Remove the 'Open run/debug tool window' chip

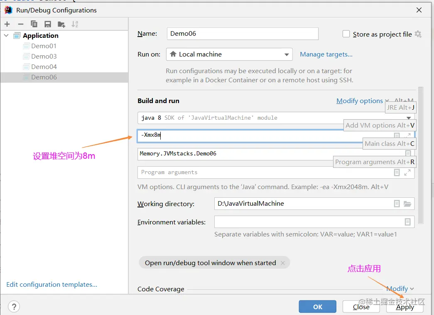coord(282,263)
